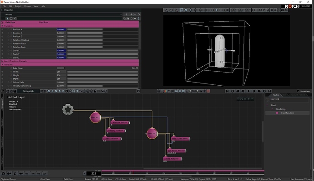Select the Curl Noise Affector node
Image resolution: width=314 pixels, height=181 pixels.
(x=177, y=151)
